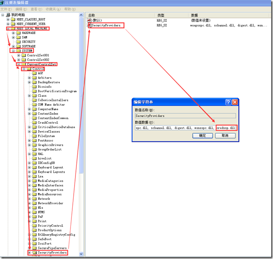Click the 数值数据 text input field
273x259 pixels.
coord(174,128)
